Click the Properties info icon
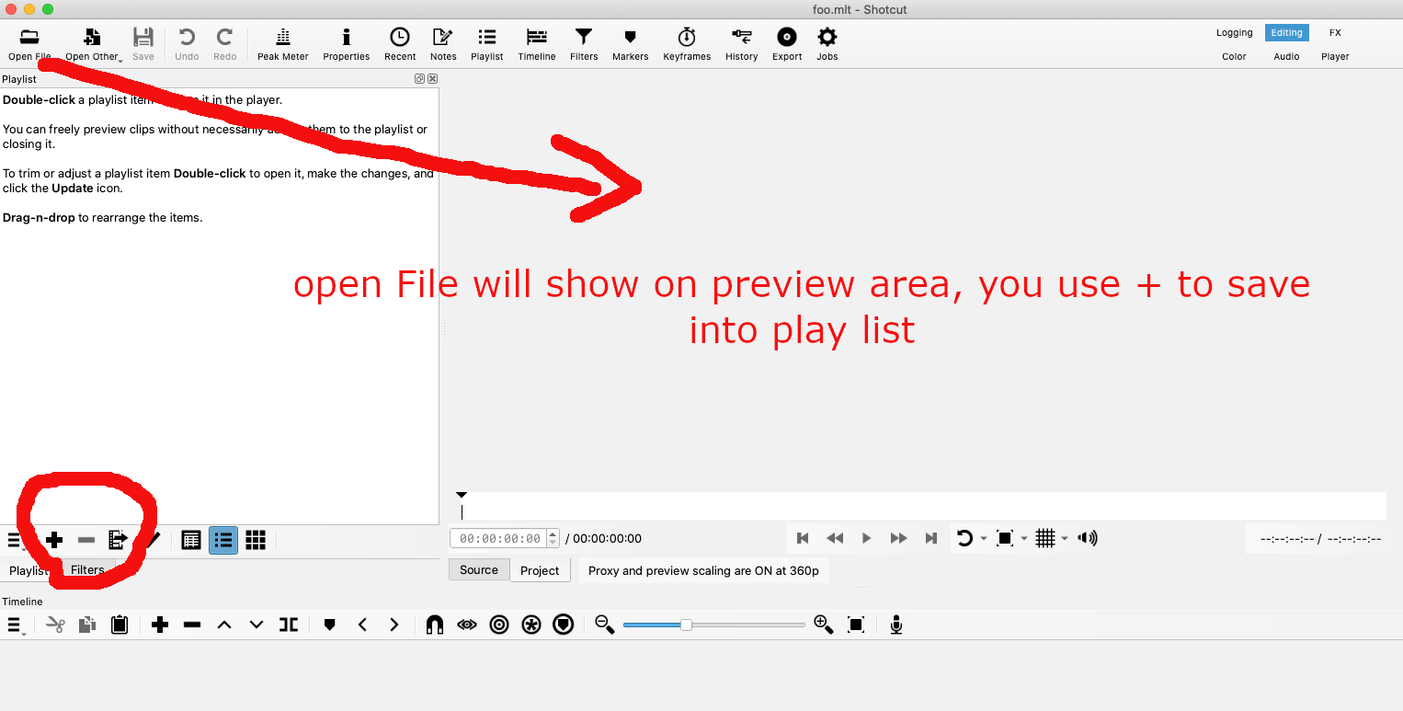 (x=346, y=43)
